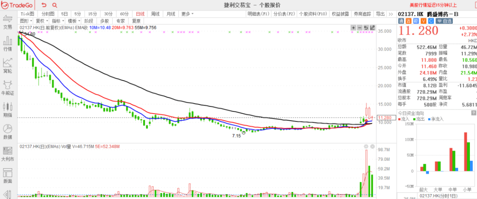Select the 60分 interval tab

[x=125, y=14]
